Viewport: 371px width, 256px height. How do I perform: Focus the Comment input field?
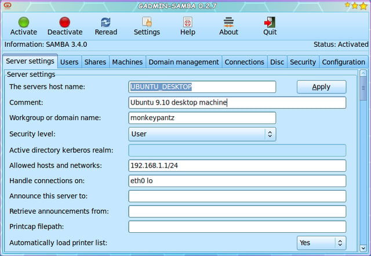point(237,102)
